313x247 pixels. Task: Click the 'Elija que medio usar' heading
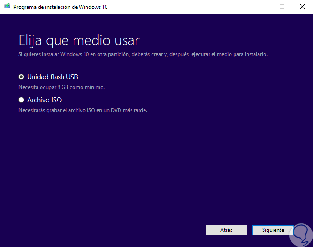pyautogui.click(x=79, y=40)
